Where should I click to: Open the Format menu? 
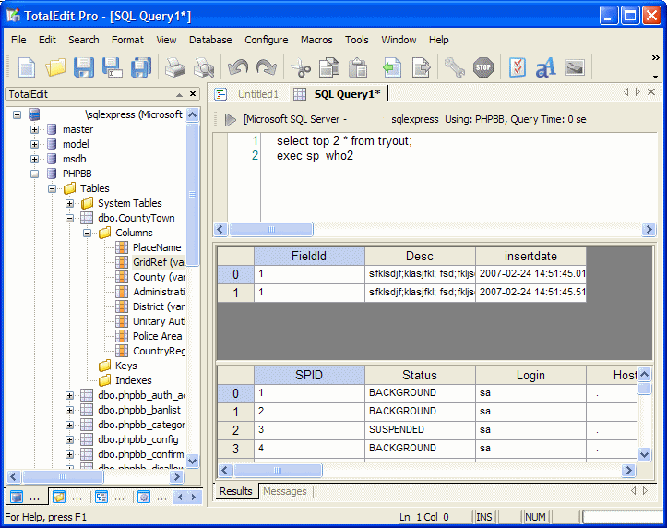(127, 40)
